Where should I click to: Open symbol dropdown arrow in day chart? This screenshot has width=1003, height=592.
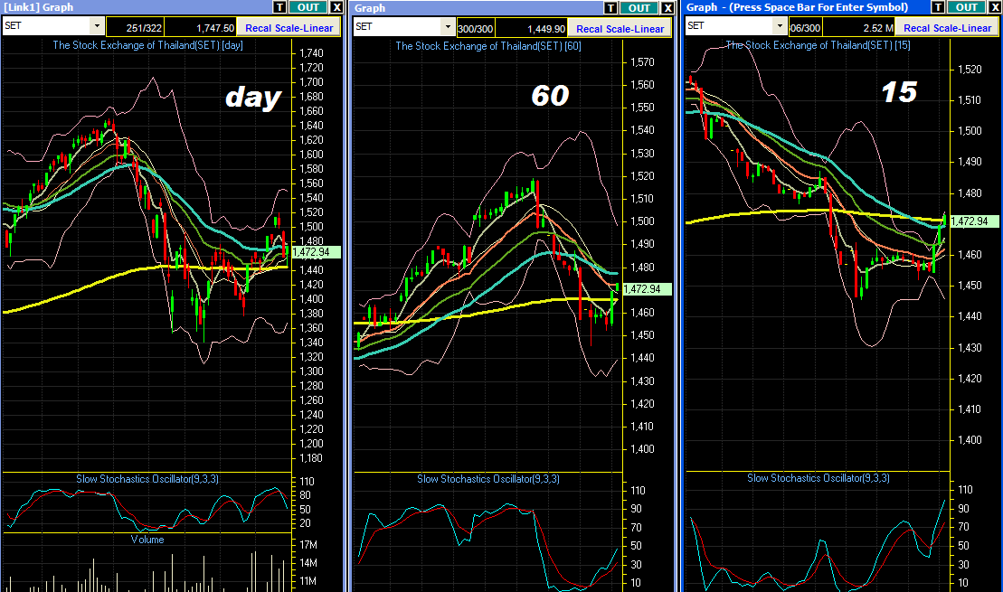pos(97,26)
